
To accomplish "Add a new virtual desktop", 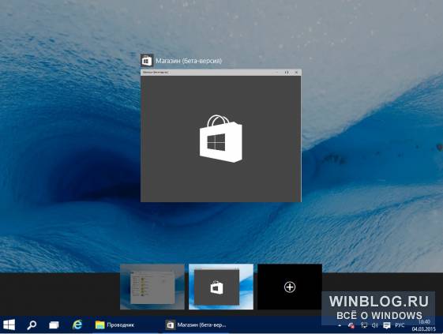I will tap(290, 287).
